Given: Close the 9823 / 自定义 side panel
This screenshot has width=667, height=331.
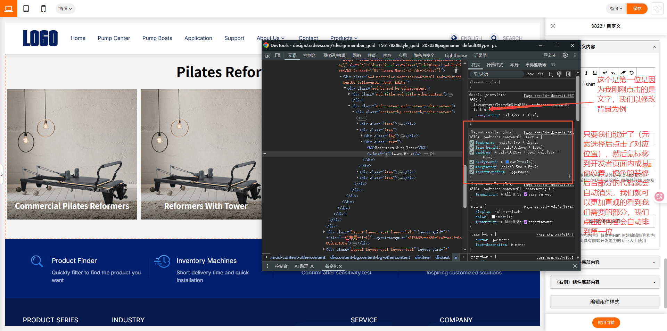Looking at the screenshot, I should [x=553, y=26].
